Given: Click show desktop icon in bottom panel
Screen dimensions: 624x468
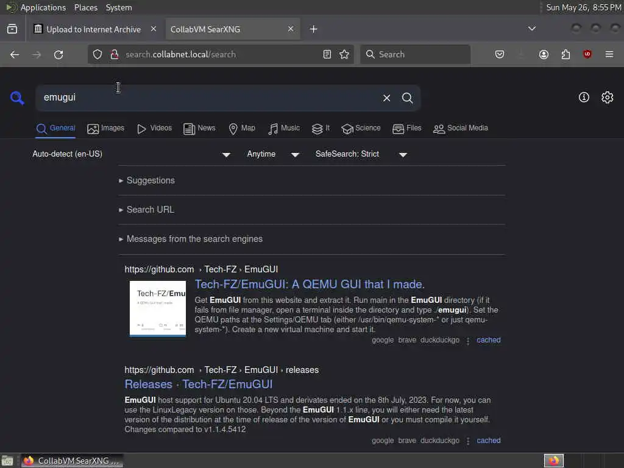Looking at the screenshot, I should coord(7,461).
